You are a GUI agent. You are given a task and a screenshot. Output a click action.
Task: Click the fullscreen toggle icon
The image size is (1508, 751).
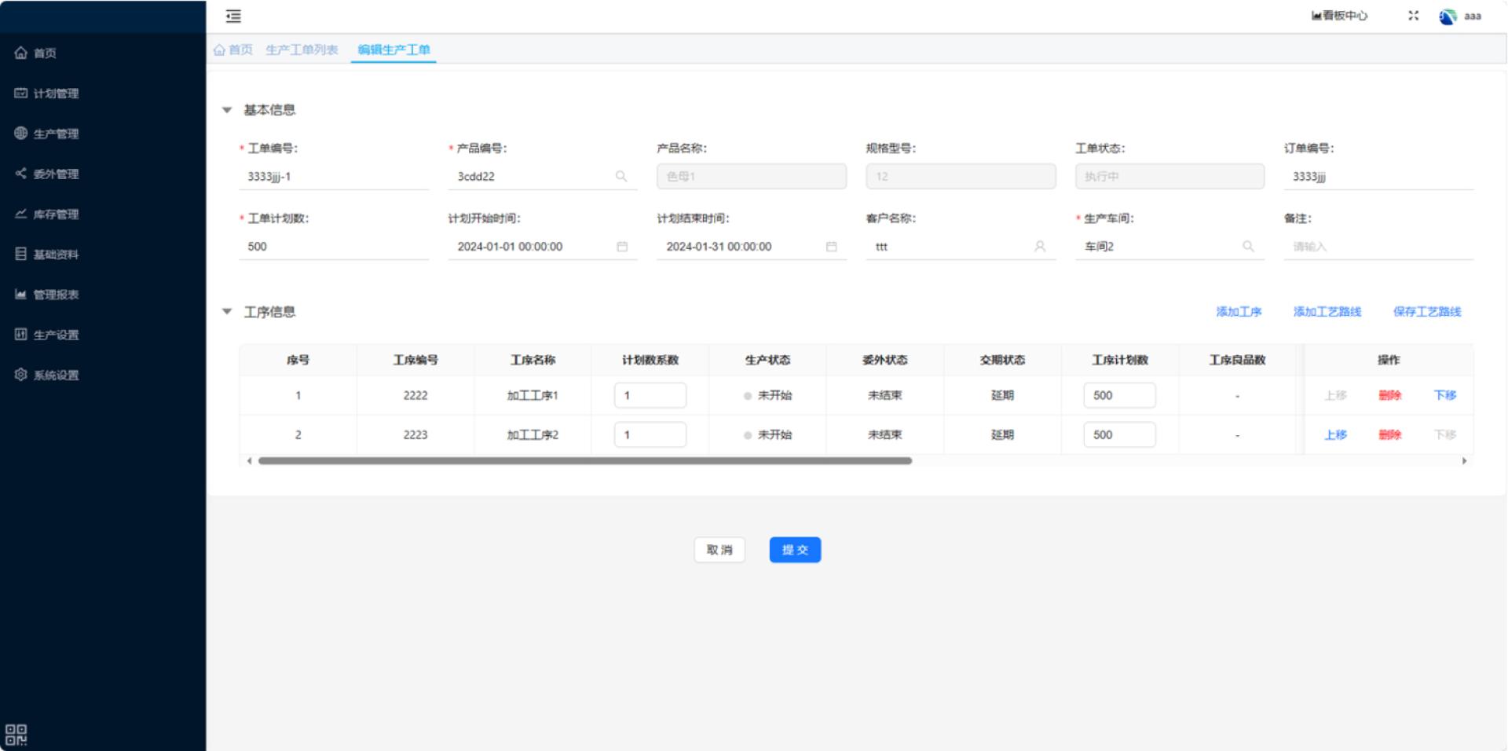pyautogui.click(x=1413, y=16)
